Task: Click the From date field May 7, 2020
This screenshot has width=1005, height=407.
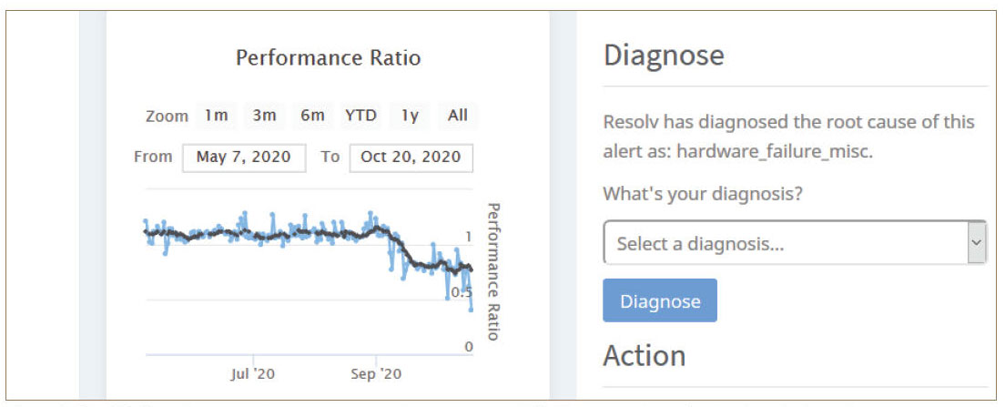Action: [244, 157]
